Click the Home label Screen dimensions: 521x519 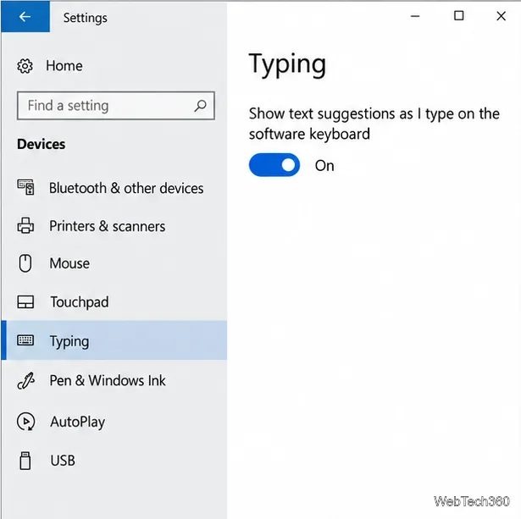pos(64,66)
